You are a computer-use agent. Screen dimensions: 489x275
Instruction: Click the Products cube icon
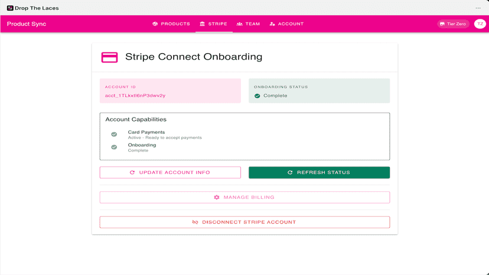pos(155,24)
